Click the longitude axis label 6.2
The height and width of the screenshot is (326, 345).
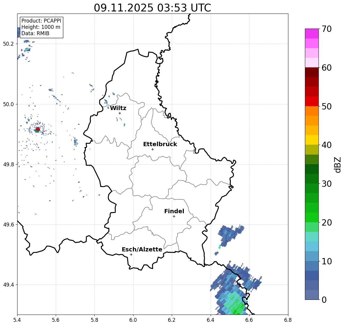coord(172,320)
